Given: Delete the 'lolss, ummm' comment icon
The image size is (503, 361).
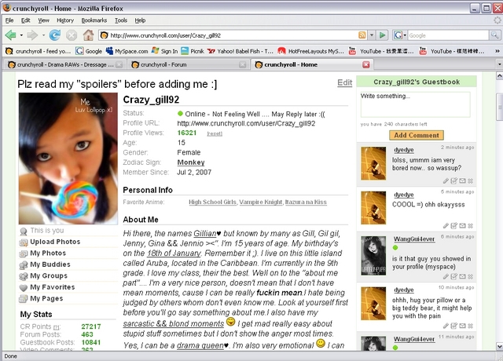Looking at the screenshot, I should (x=470, y=181).
